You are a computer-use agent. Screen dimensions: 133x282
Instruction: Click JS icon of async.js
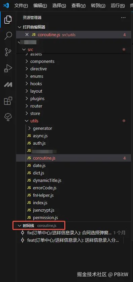pyautogui.click(x=29, y=136)
